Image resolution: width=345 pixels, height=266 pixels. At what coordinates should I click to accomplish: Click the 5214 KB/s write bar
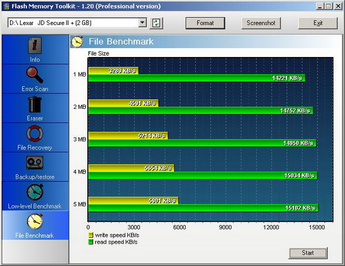pyautogui.click(x=128, y=136)
